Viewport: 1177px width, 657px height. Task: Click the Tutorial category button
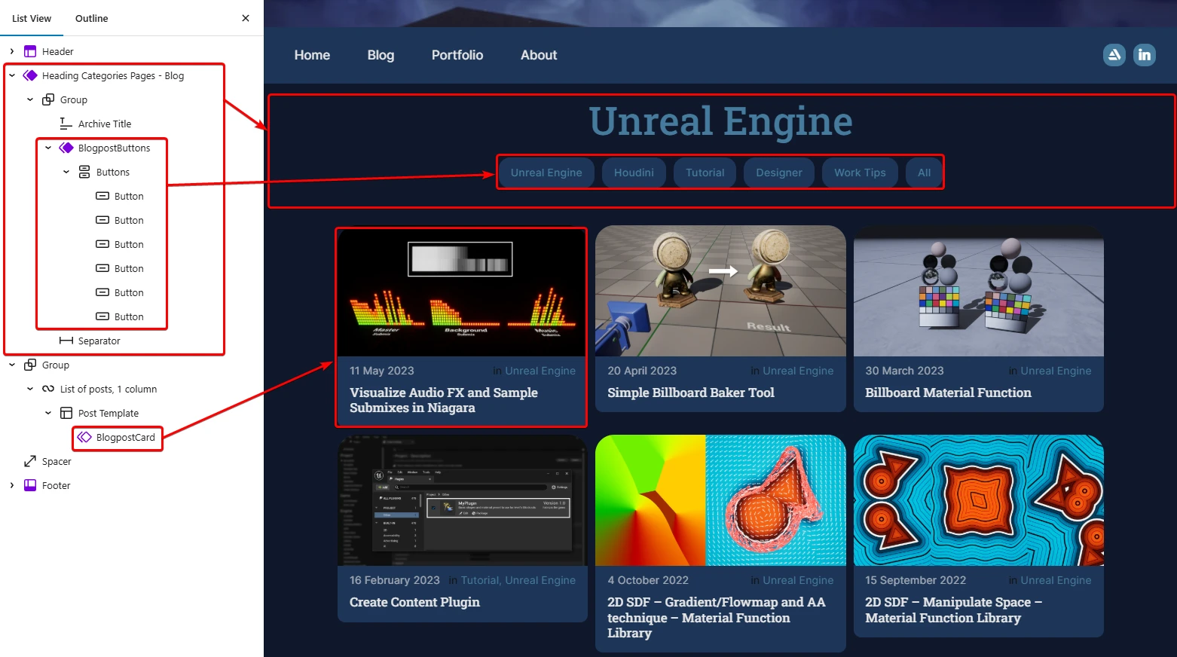click(705, 173)
